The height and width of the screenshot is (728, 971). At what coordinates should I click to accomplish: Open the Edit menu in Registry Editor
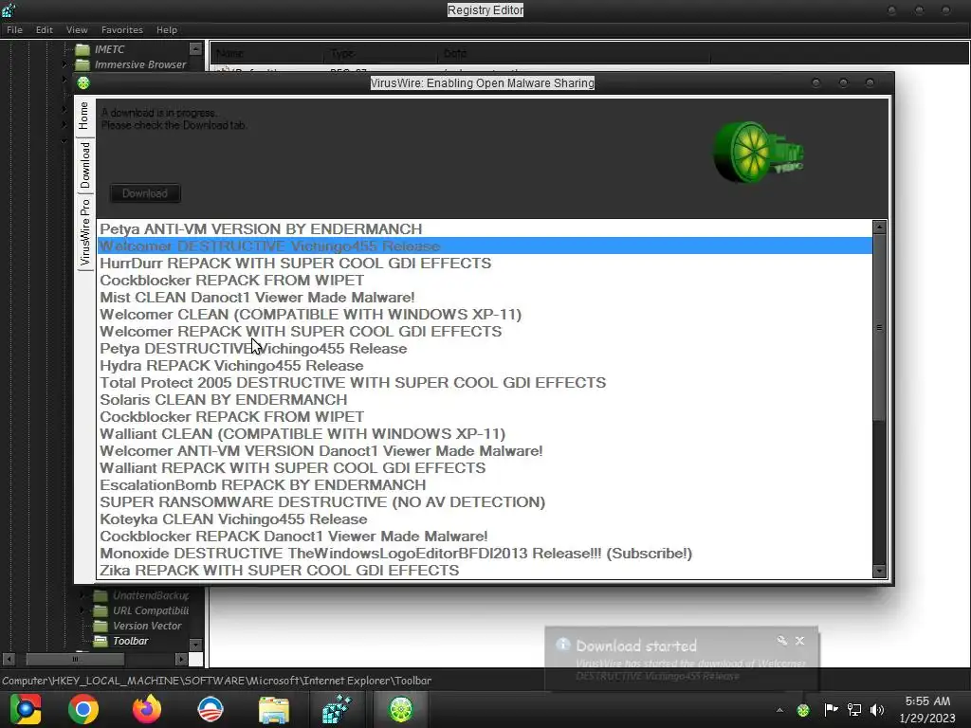coord(44,29)
